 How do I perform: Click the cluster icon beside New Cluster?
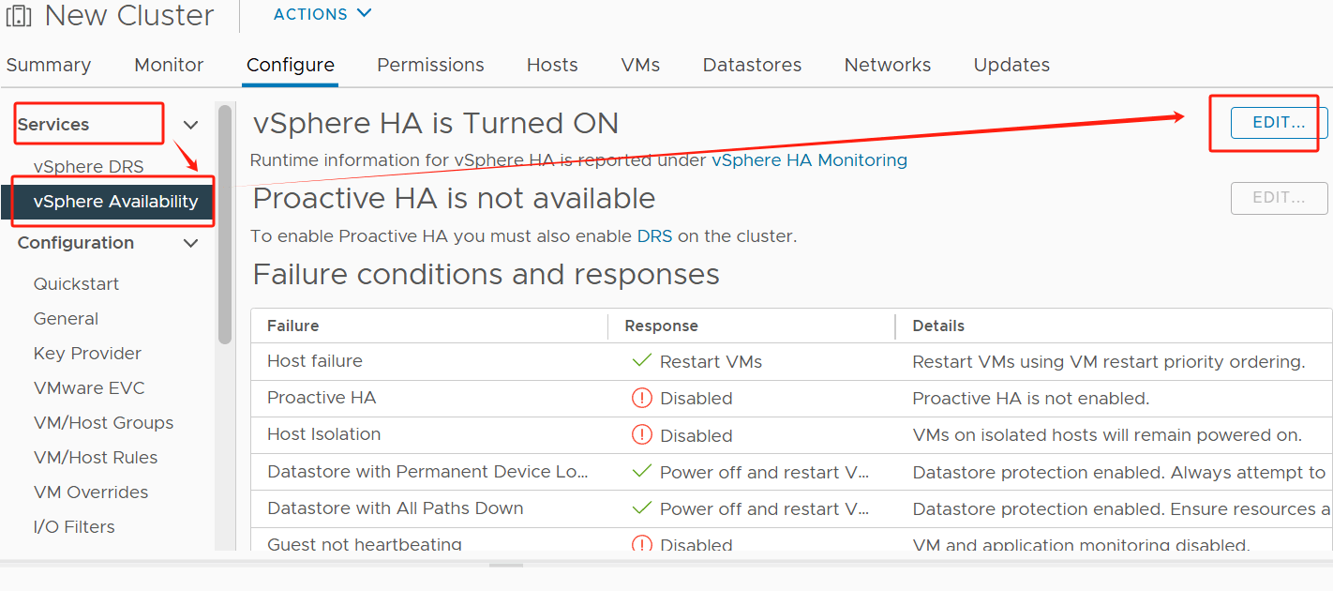(19, 15)
